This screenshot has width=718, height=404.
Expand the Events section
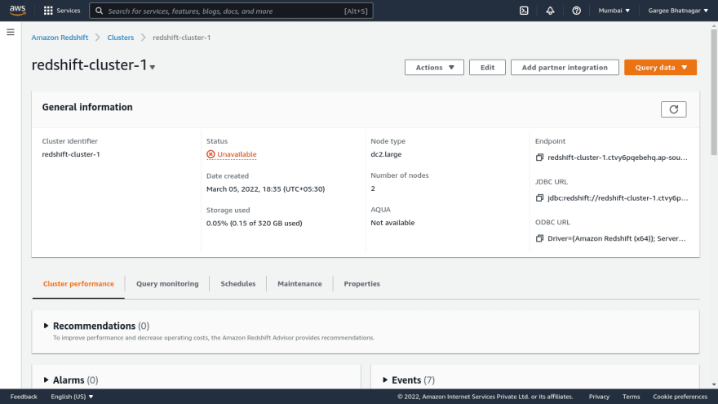[385, 380]
